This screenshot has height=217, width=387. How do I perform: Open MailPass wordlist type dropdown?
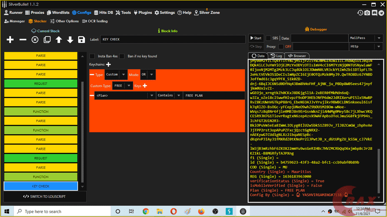coord(366,38)
